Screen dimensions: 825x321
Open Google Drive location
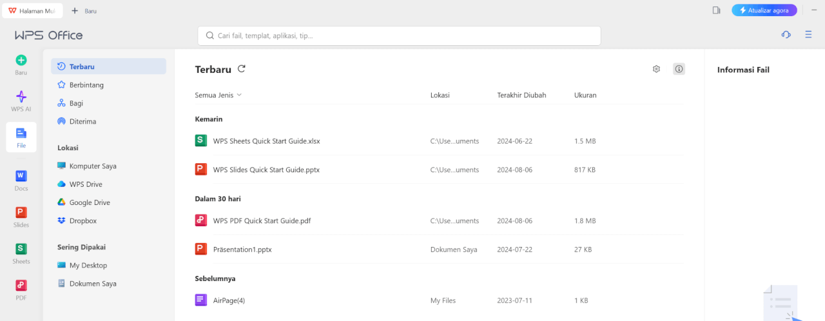point(90,202)
